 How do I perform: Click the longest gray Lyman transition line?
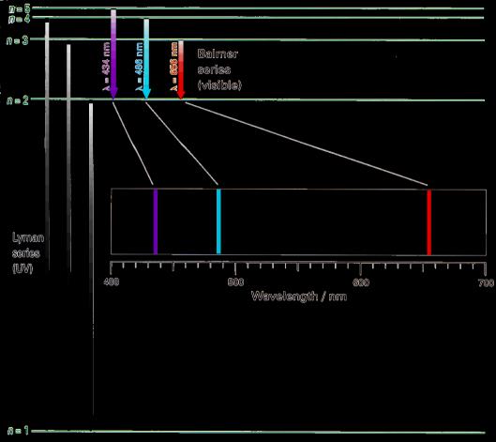(x=92, y=260)
